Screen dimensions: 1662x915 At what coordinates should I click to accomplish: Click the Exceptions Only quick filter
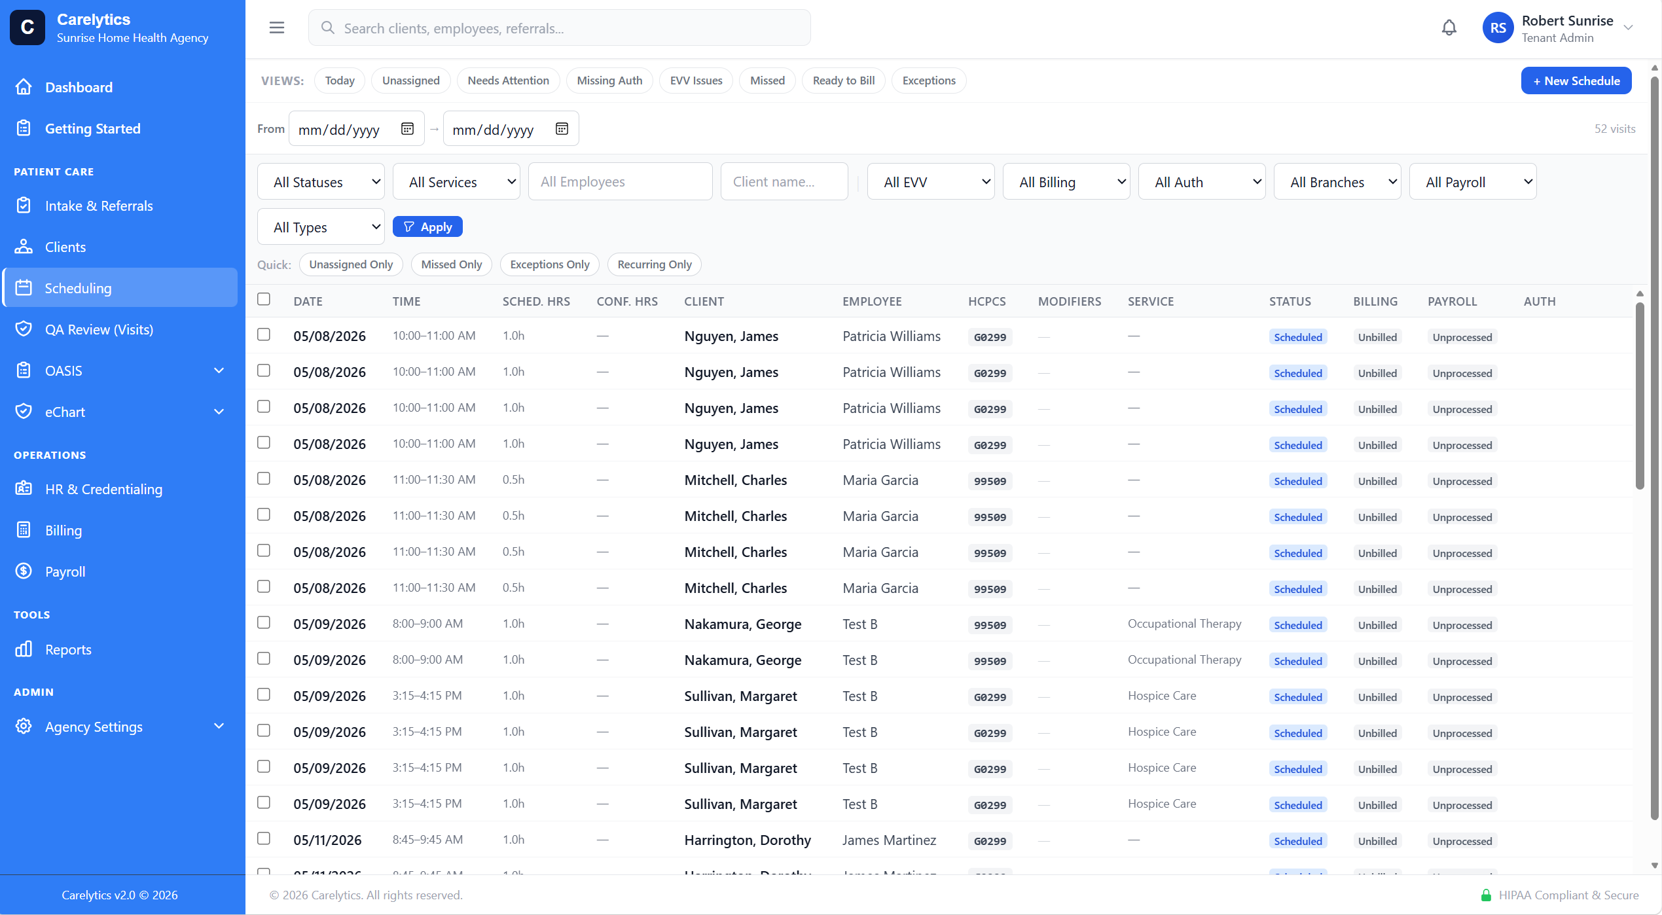[550, 264]
